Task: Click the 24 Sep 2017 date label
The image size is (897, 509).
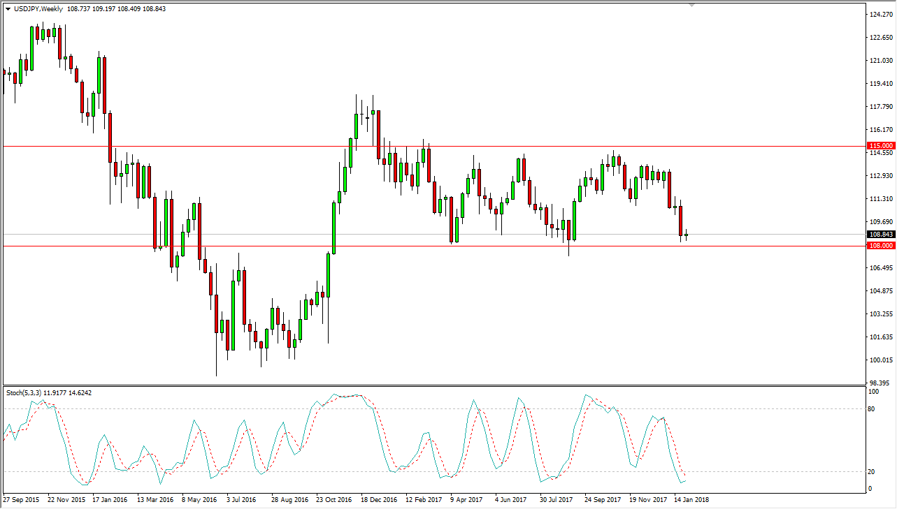Action: click(x=602, y=500)
